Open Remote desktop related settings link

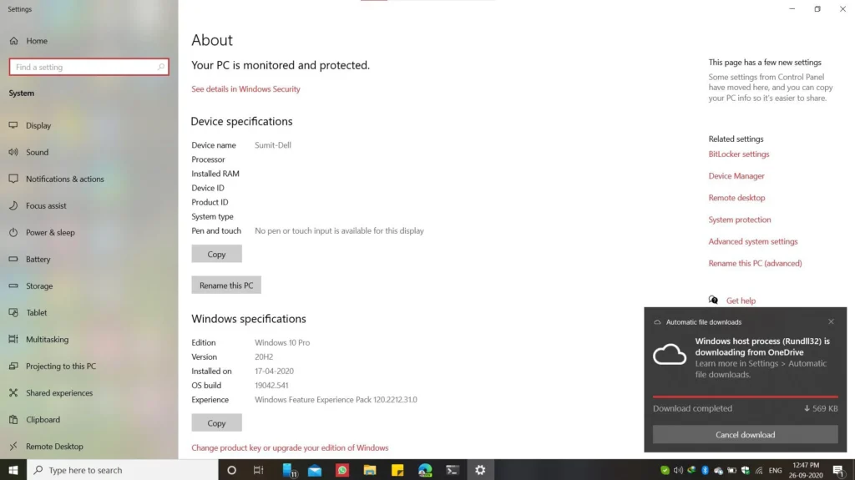point(736,198)
